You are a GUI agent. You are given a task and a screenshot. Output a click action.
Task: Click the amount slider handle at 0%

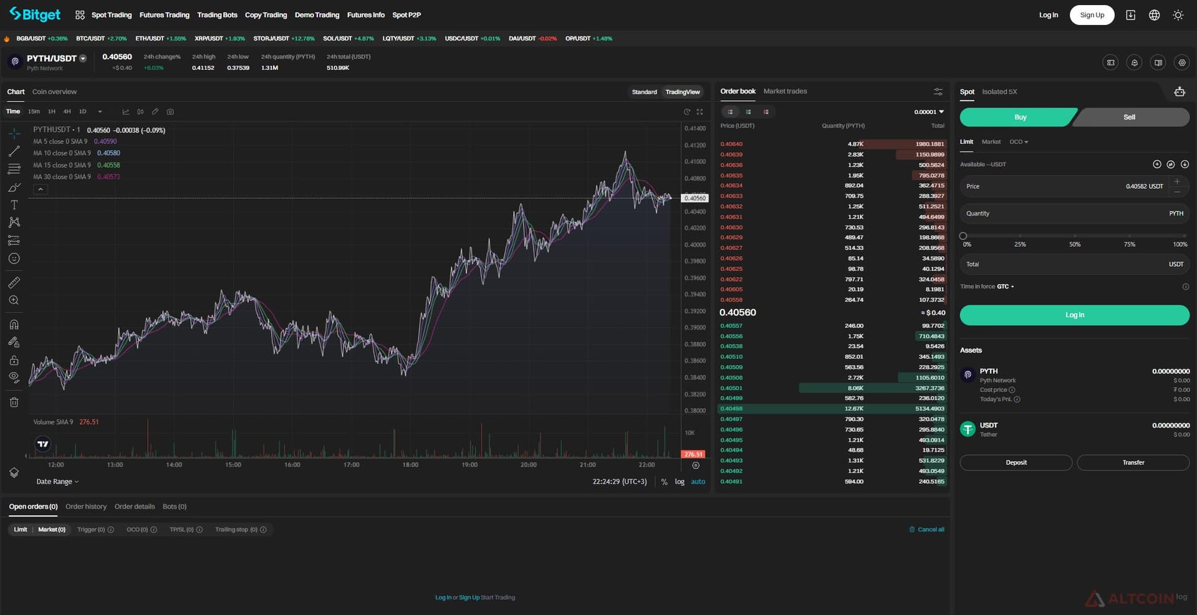point(963,236)
